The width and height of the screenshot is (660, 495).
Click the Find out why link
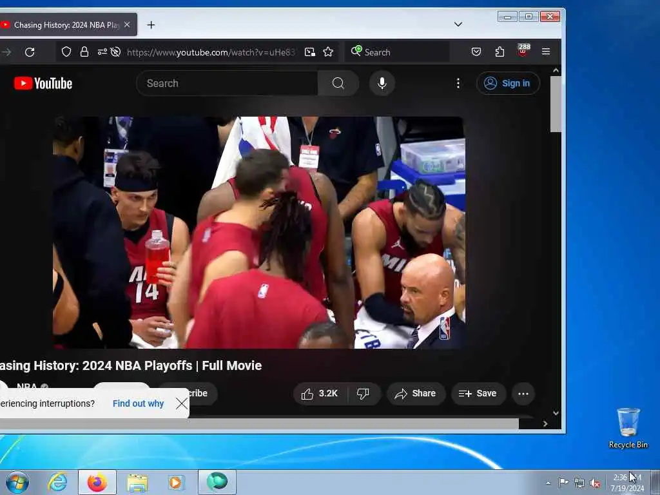pyautogui.click(x=138, y=403)
